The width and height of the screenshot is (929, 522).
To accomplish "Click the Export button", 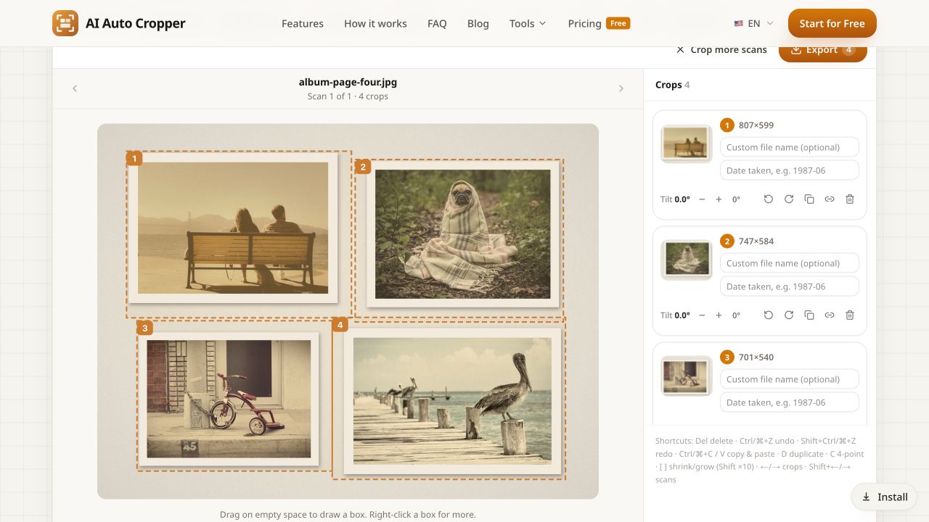I will 823,50.
